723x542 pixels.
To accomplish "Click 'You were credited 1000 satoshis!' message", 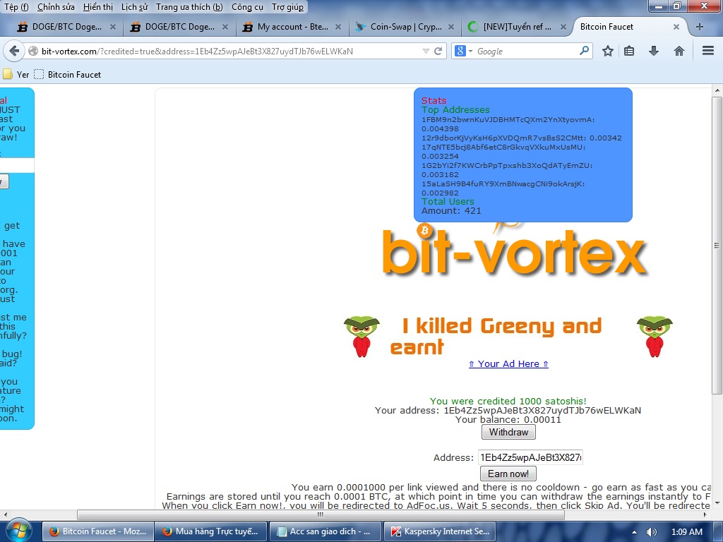I will pyautogui.click(x=508, y=401).
